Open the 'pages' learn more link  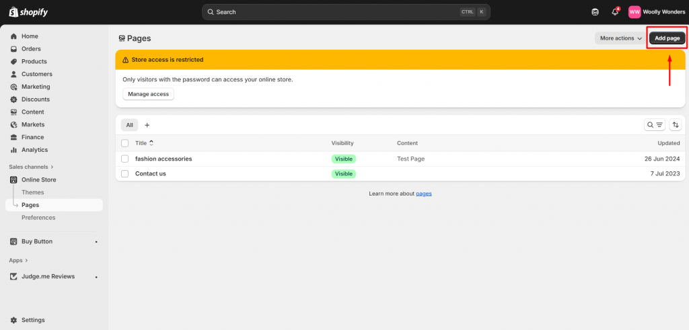[424, 194]
